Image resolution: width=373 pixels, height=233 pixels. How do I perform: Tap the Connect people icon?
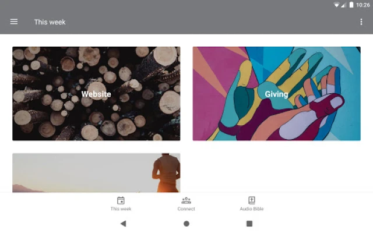click(x=186, y=200)
